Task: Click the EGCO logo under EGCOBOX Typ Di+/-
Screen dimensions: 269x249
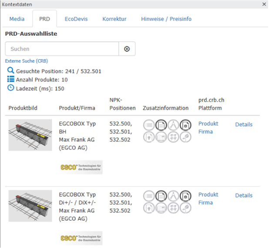Action: coord(81,238)
